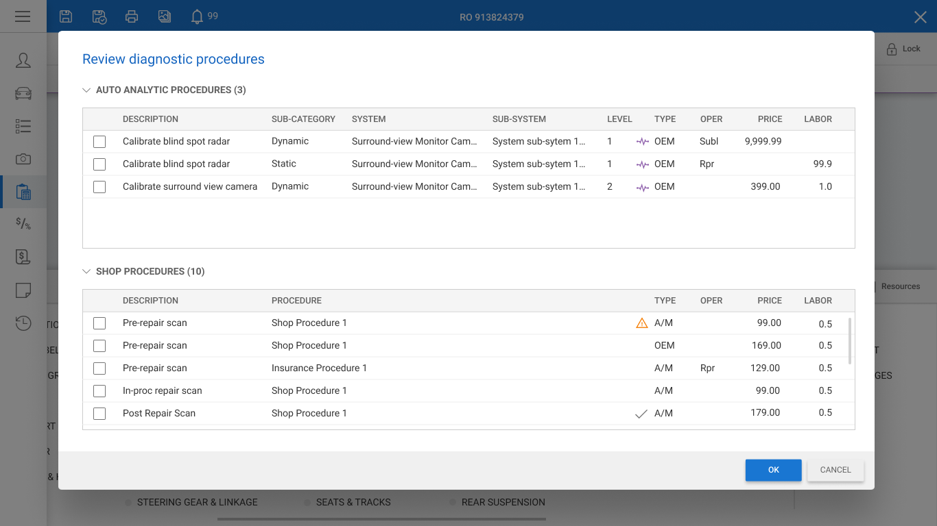Click the shop procedures list scrollbar

[851, 340]
